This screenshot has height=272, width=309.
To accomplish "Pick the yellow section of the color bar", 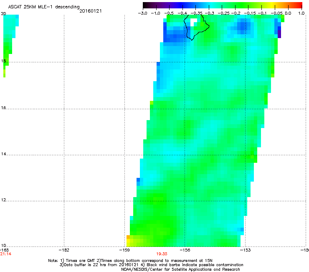I will click(273, 5).
